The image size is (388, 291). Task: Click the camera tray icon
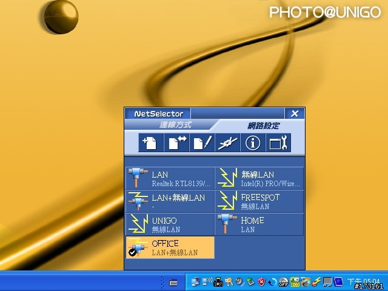coord(218,282)
